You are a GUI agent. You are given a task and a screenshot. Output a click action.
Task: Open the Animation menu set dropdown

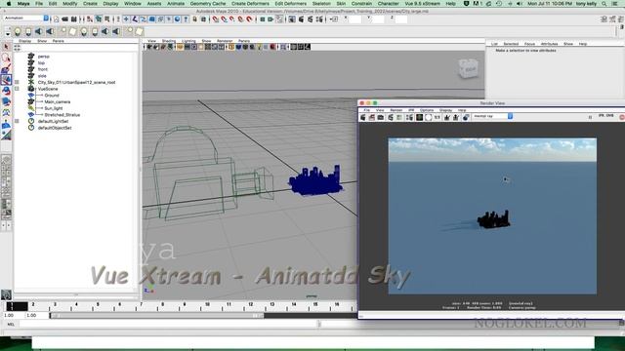coord(46,19)
